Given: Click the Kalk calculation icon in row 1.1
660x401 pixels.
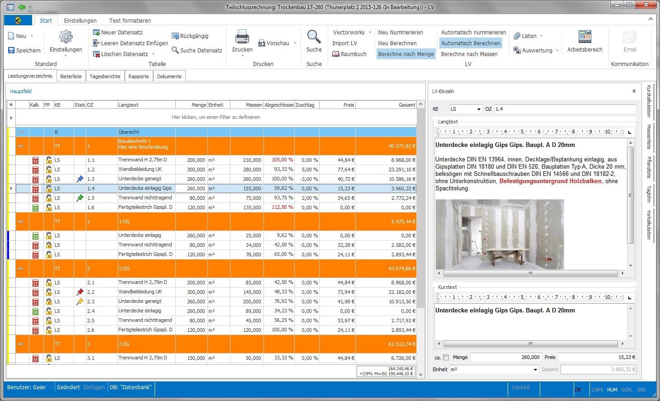Looking at the screenshot, I should tap(36, 160).
